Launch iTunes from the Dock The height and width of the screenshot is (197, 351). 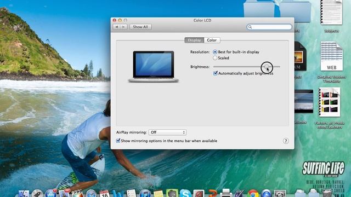[x=145, y=194]
